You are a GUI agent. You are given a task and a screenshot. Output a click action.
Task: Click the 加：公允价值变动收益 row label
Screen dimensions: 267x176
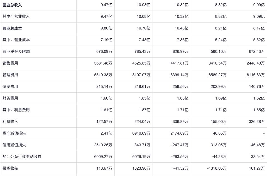(22, 157)
